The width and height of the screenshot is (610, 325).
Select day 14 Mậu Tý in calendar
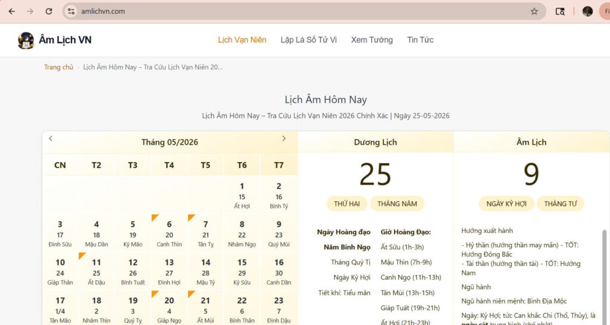pos(206,272)
